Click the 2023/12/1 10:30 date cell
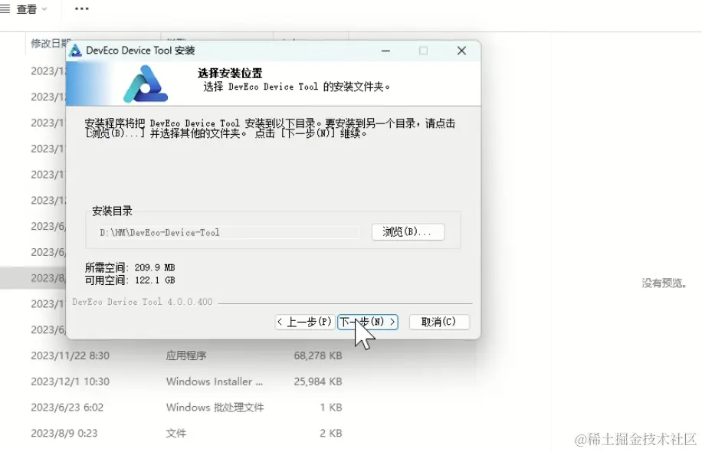 [x=71, y=382]
